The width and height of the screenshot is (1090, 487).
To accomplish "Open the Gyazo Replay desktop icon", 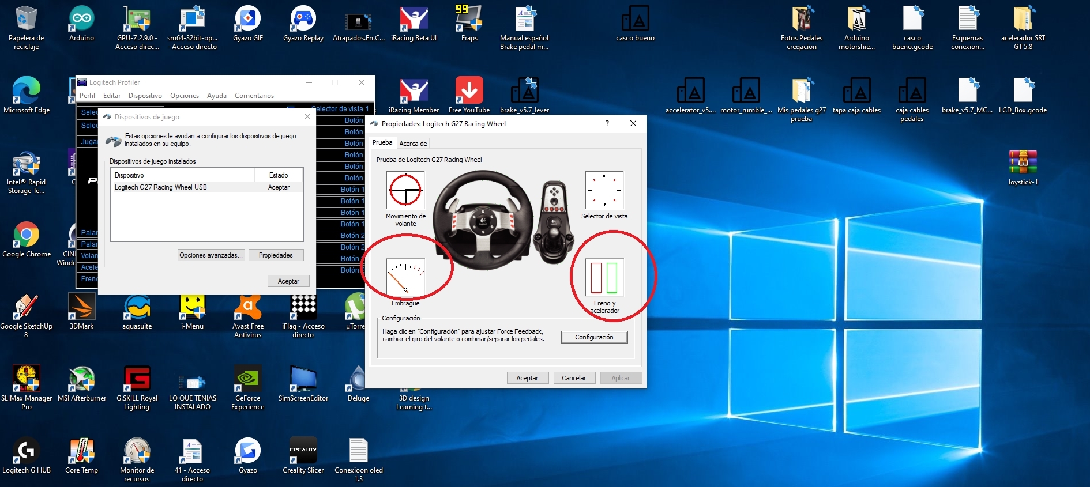I will (x=303, y=19).
